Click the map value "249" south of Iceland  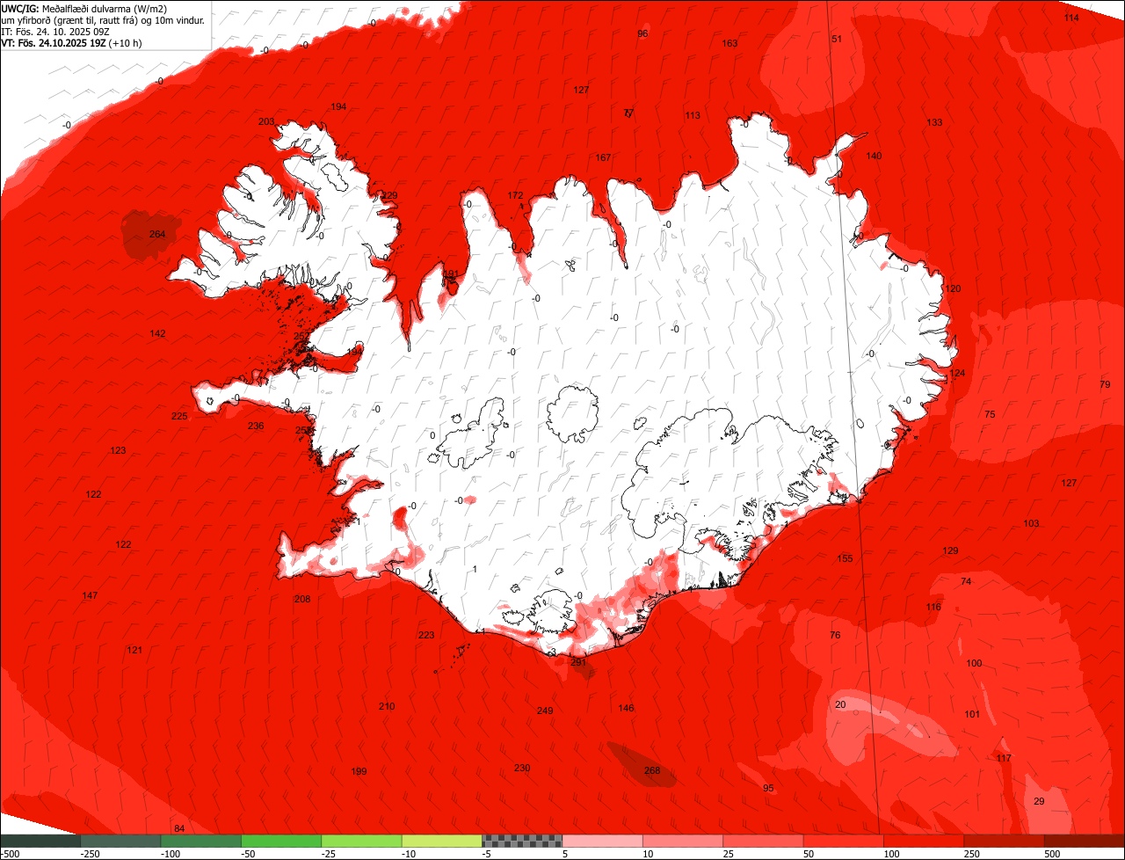[x=545, y=711]
